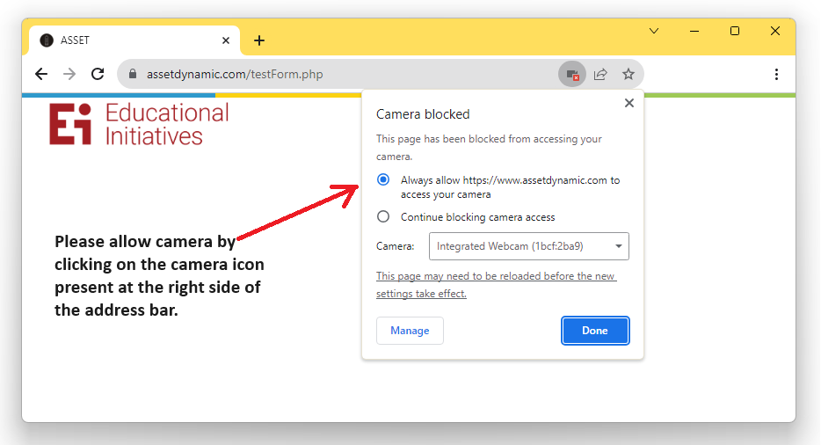Go back to the previous page
This screenshot has width=821, height=445.
tap(41, 75)
